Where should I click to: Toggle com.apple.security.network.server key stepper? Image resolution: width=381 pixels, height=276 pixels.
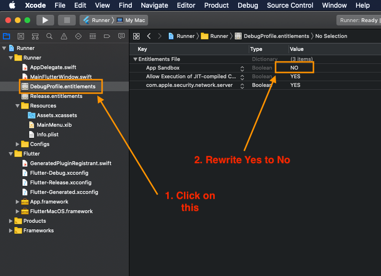pyautogui.click(x=242, y=86)
